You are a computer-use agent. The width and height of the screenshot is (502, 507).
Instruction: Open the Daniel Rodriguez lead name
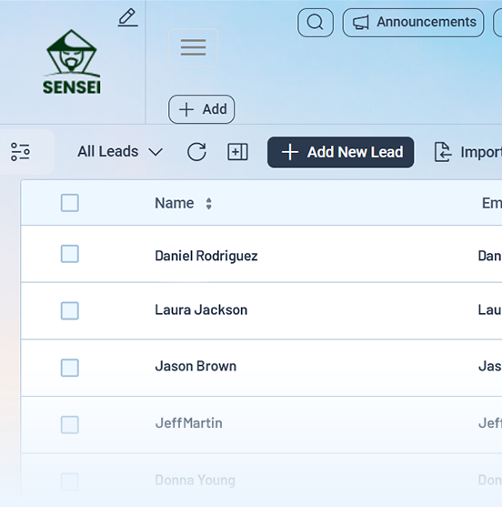tap(206, 256)
